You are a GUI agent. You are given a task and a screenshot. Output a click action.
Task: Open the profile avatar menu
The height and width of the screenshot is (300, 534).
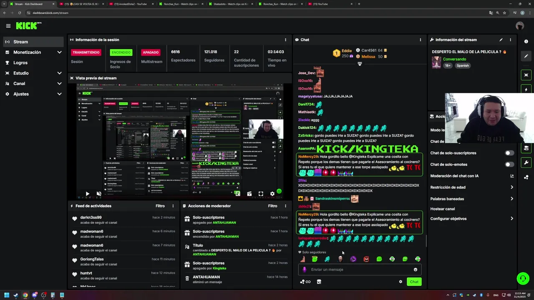point(519,26)
